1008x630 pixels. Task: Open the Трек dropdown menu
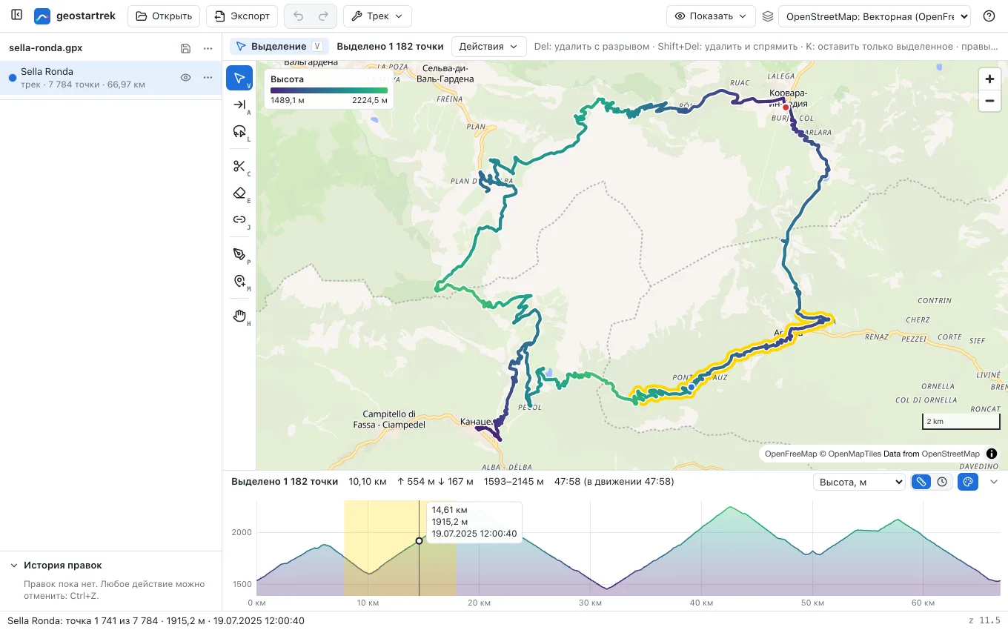pos(377,16)
